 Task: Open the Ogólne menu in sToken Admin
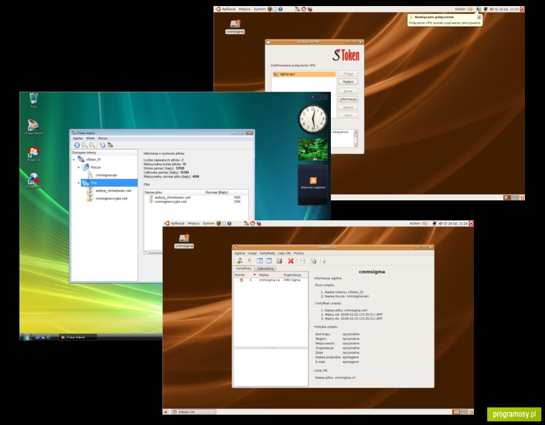click(78, 138)
